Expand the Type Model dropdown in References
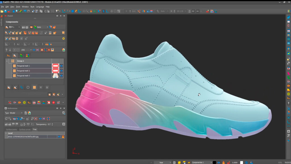Screen dimensions: 291x164 [22, 113]
